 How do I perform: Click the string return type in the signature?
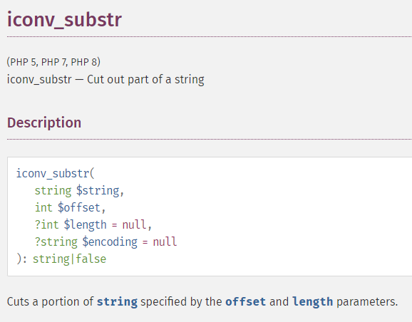(51, 259)
